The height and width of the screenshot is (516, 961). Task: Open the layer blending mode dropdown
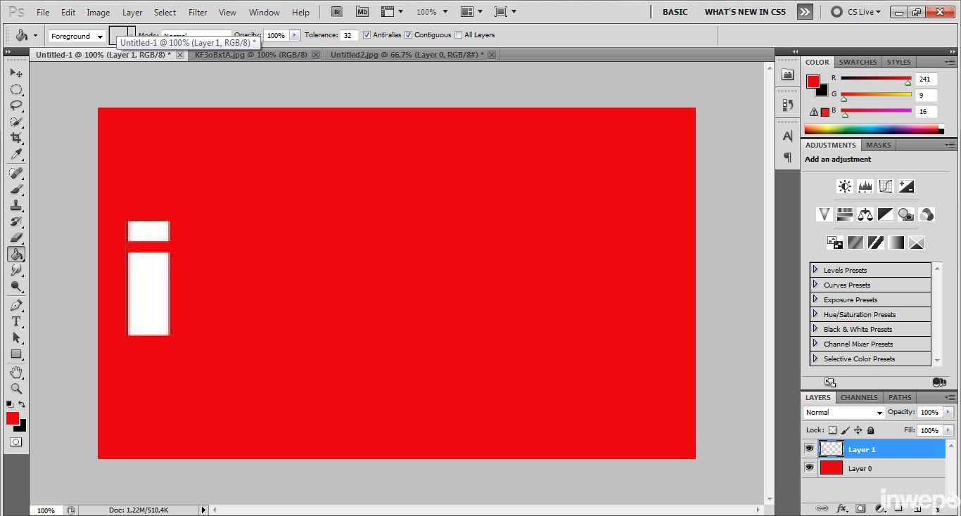[x=843, y=412]
